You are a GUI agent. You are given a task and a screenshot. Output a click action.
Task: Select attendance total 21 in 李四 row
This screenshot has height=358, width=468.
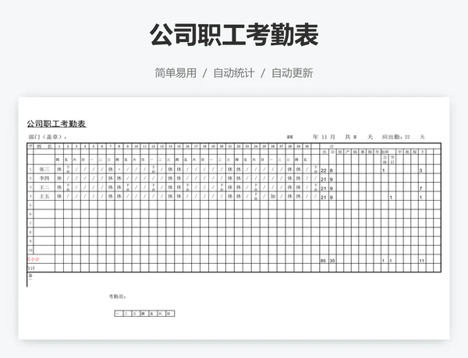click(324, 179)
